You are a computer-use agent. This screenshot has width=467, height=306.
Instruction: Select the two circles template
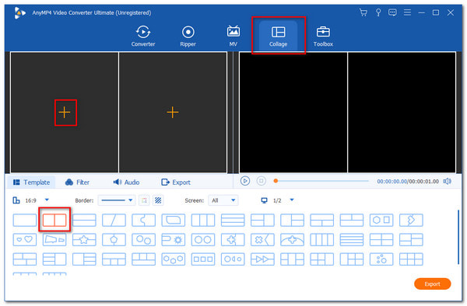203,239
